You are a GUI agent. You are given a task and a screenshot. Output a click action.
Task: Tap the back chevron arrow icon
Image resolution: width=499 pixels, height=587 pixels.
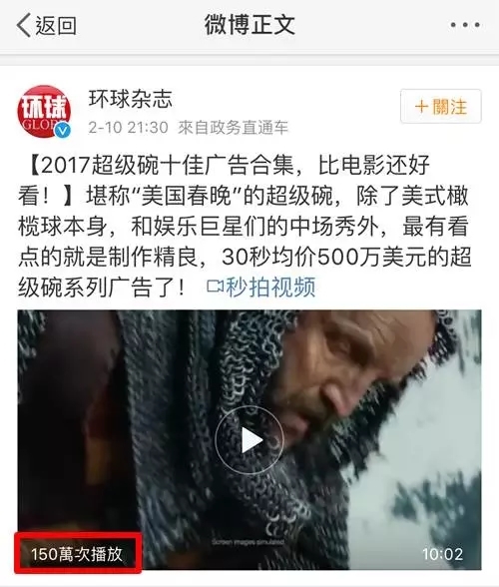pos(23,26)
